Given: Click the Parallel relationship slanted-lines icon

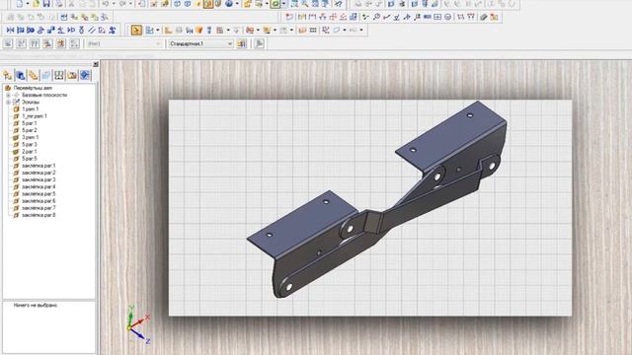Looking at the screenshot, I should (92, 31).
